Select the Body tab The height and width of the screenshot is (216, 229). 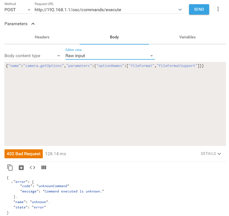114,37
